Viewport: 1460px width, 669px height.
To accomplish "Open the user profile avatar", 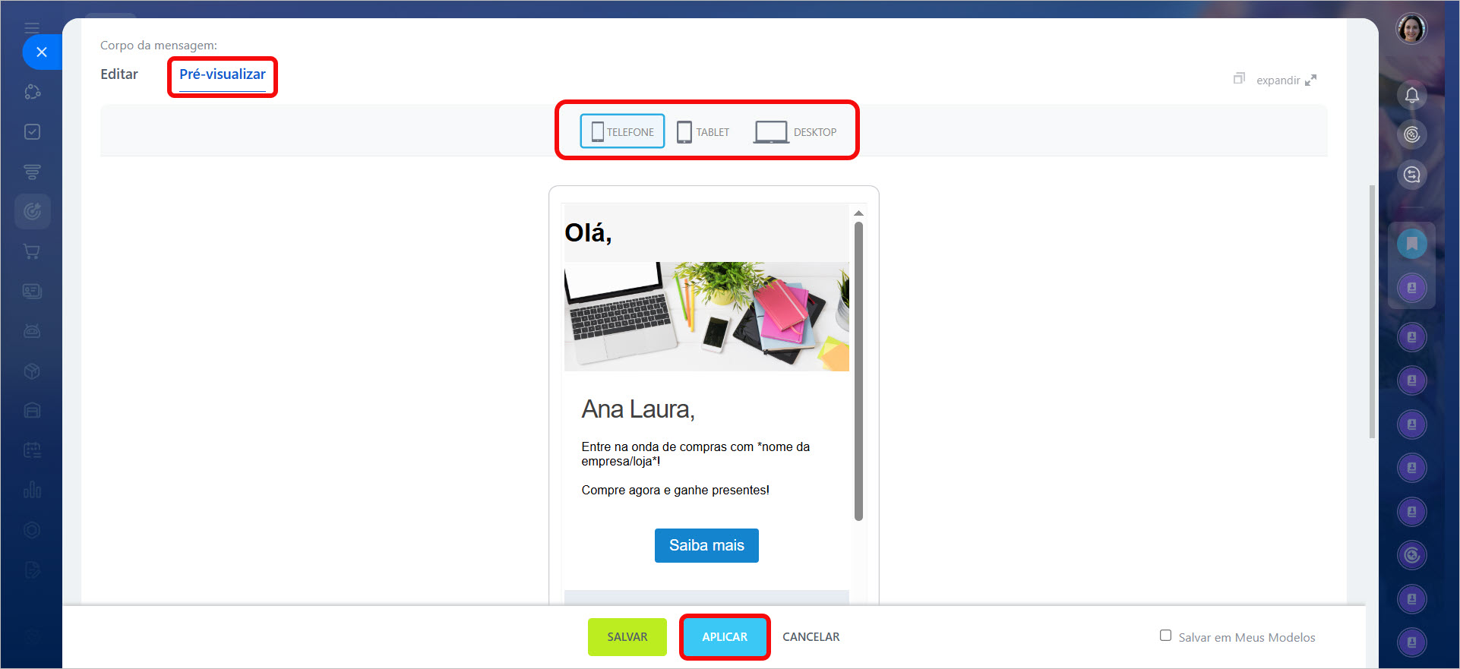I will coord(1411,29).
